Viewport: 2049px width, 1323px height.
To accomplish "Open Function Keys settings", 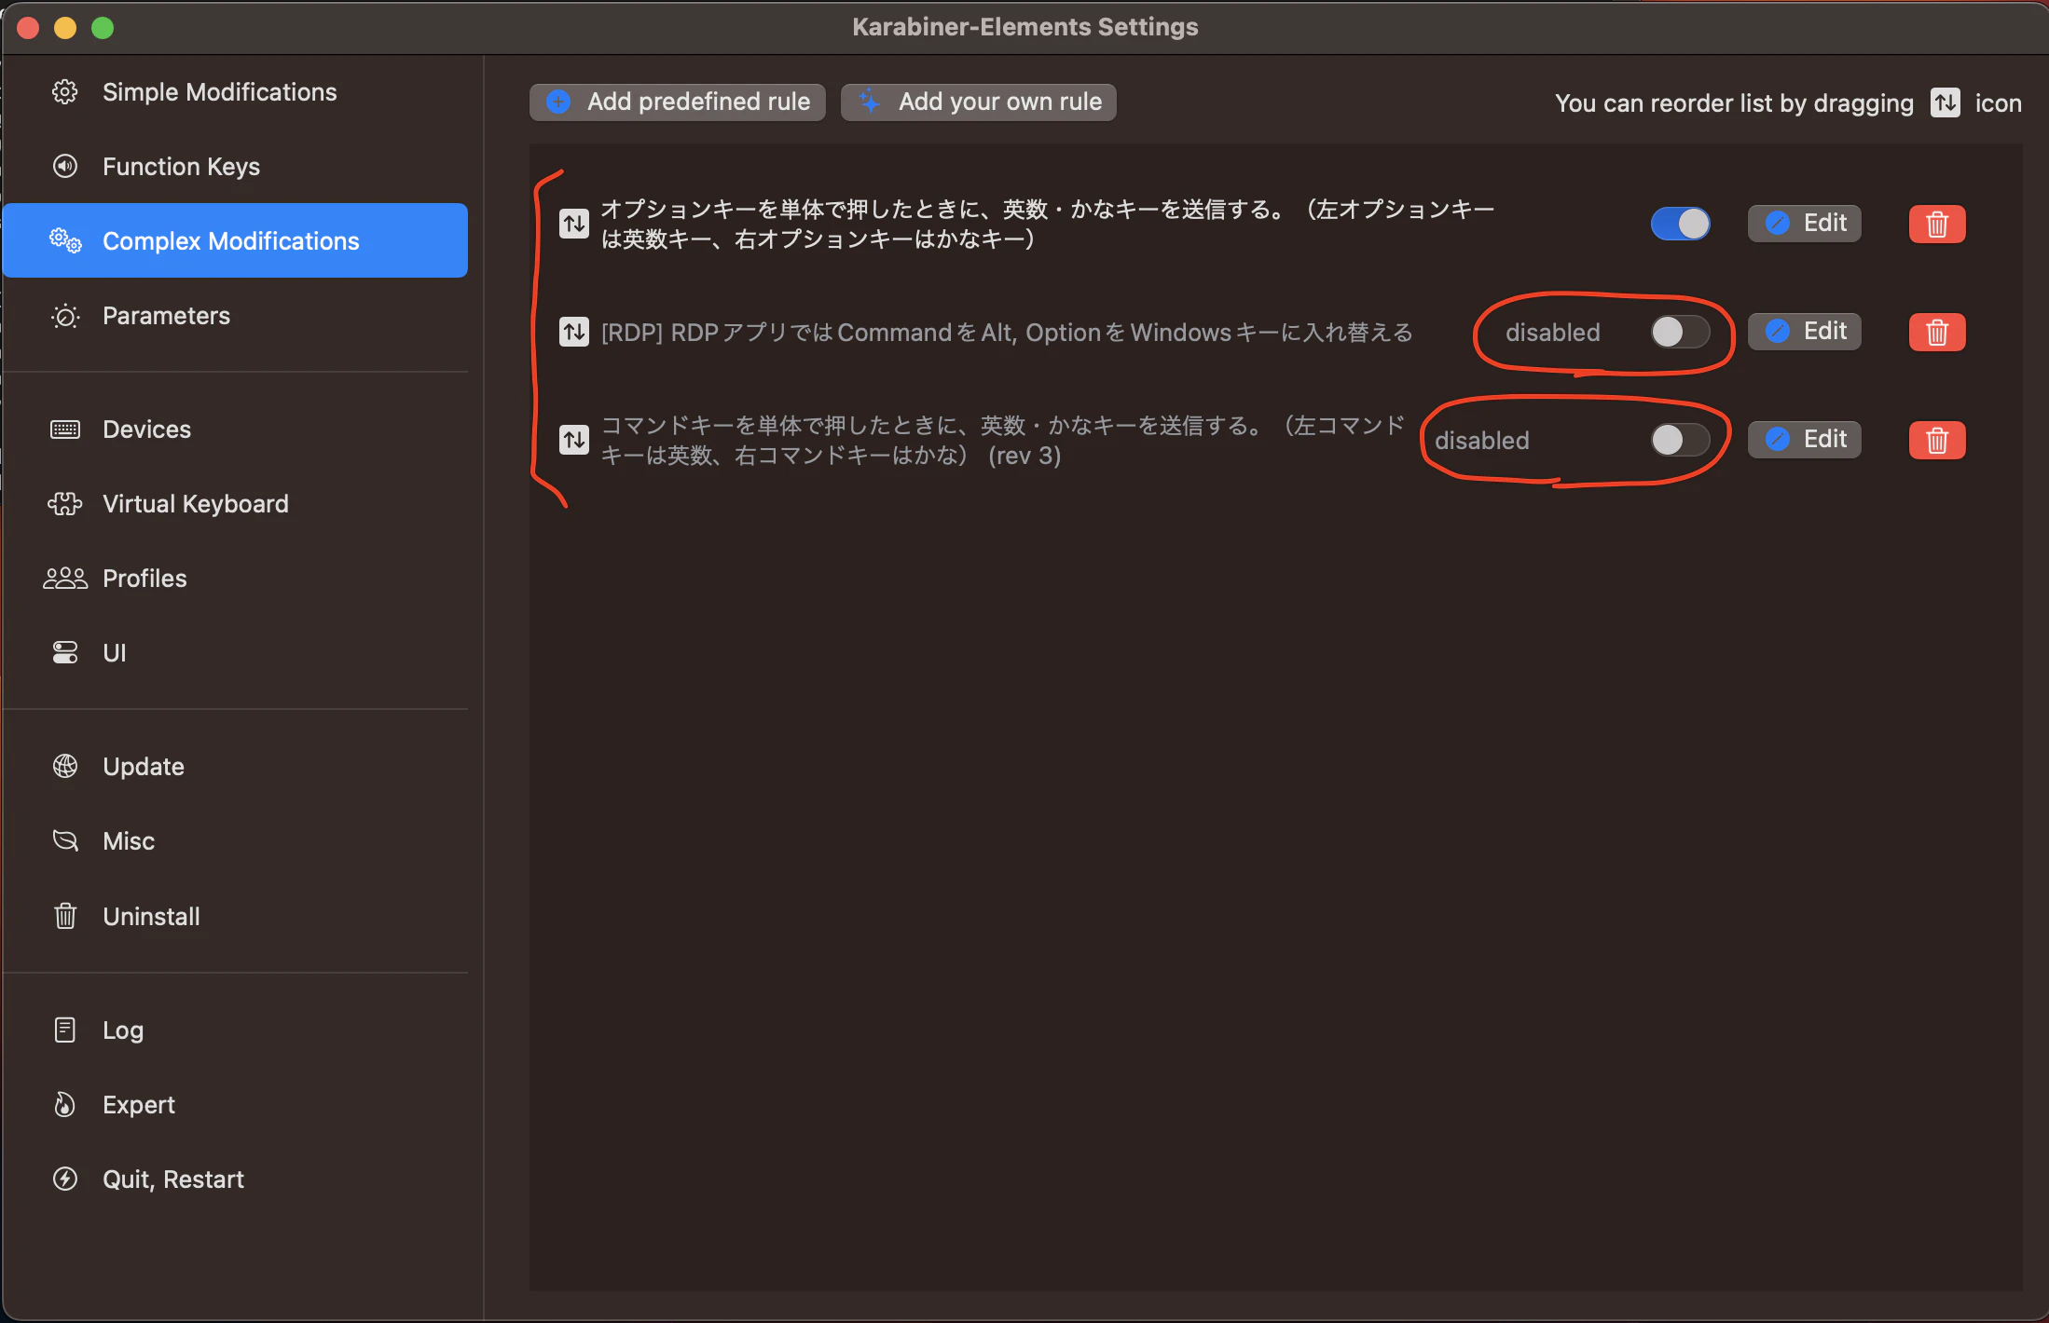I will [181, 166].
